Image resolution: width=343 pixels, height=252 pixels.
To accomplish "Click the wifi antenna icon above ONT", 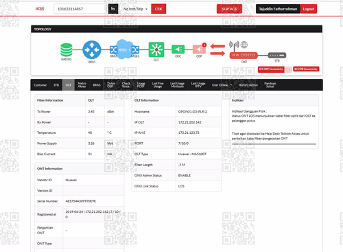I will click(x=234, y=45).
